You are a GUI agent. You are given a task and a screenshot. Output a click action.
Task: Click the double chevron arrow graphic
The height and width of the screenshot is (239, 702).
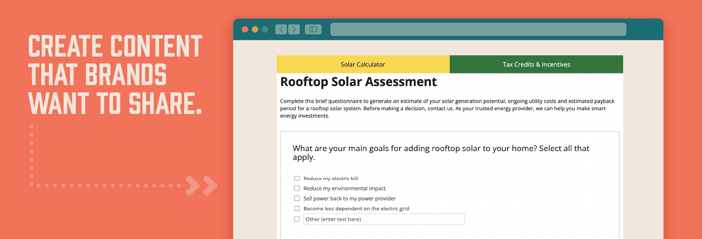click(x=201, y=185)
